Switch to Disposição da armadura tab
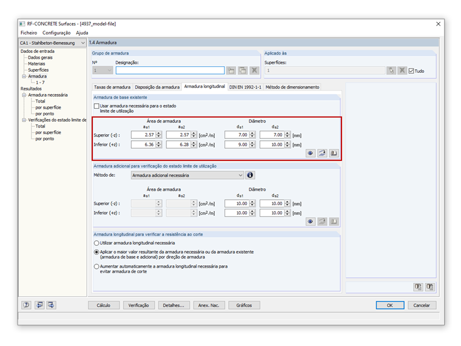 coord(157,87)
